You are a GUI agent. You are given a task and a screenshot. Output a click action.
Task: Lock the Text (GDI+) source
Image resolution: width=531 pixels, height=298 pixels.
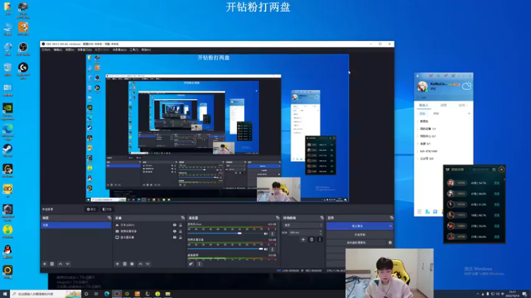[x=181, y=225]
